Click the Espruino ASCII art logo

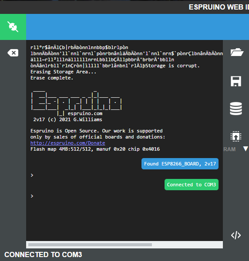76,102
